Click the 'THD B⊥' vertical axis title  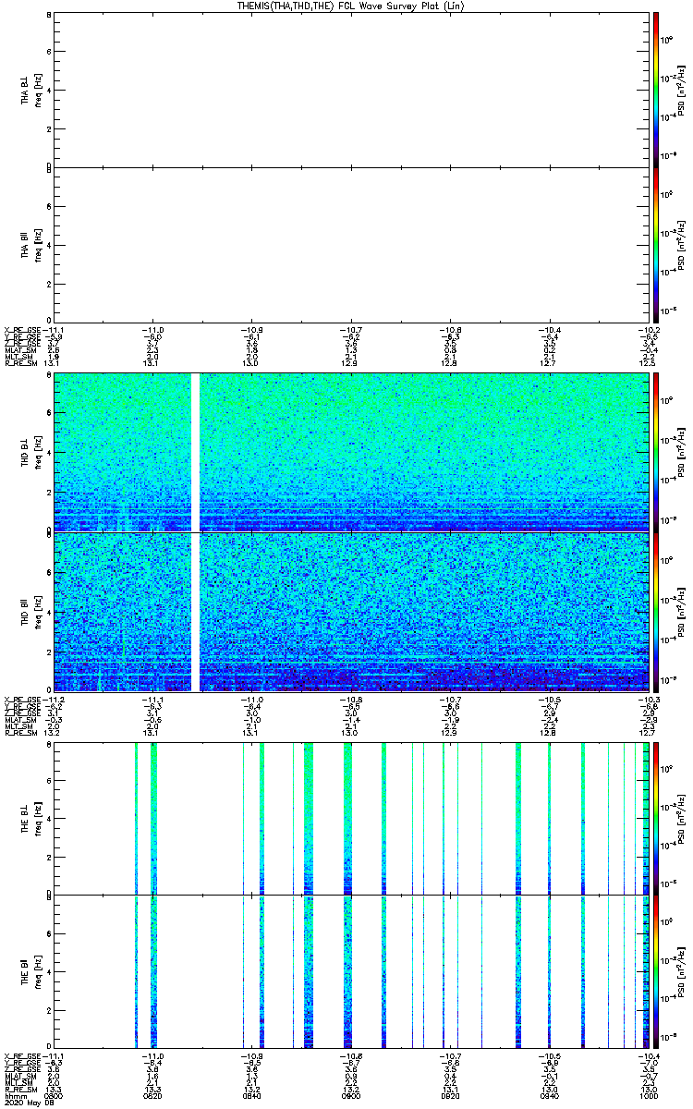[x=26, y=452]
